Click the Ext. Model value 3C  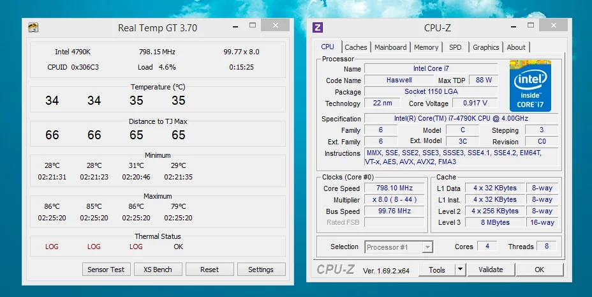(x=463, y=141)
